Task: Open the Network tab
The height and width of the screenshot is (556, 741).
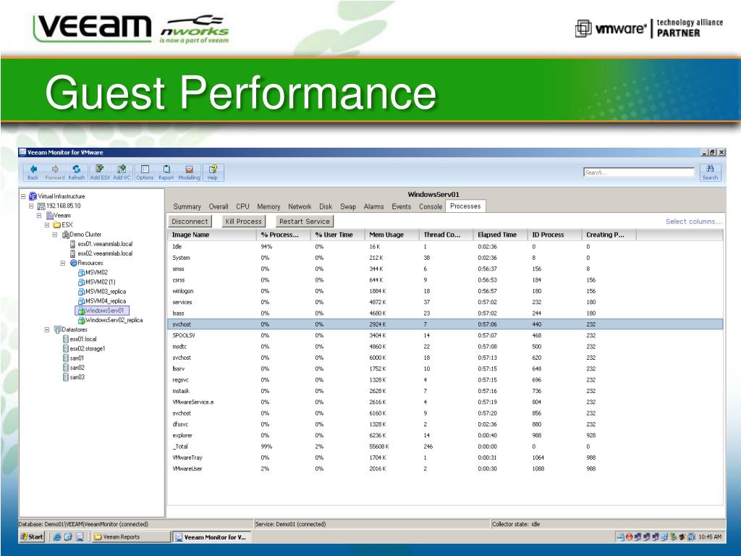Action: click(x=300, y=206)
